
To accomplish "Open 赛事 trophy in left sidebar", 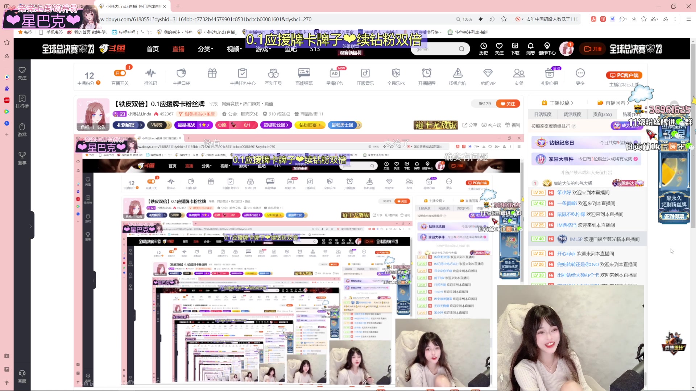I will click(x=22, y=158).
